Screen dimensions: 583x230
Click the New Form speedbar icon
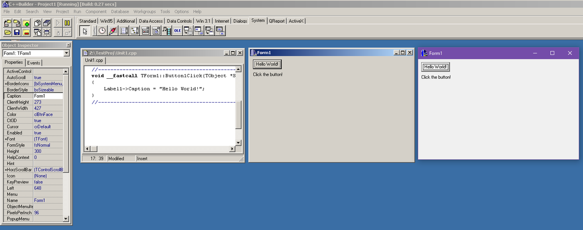tap(47, 32)
